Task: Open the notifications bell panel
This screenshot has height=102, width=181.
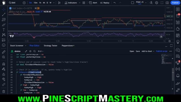Action: click(x=178, y=76)
